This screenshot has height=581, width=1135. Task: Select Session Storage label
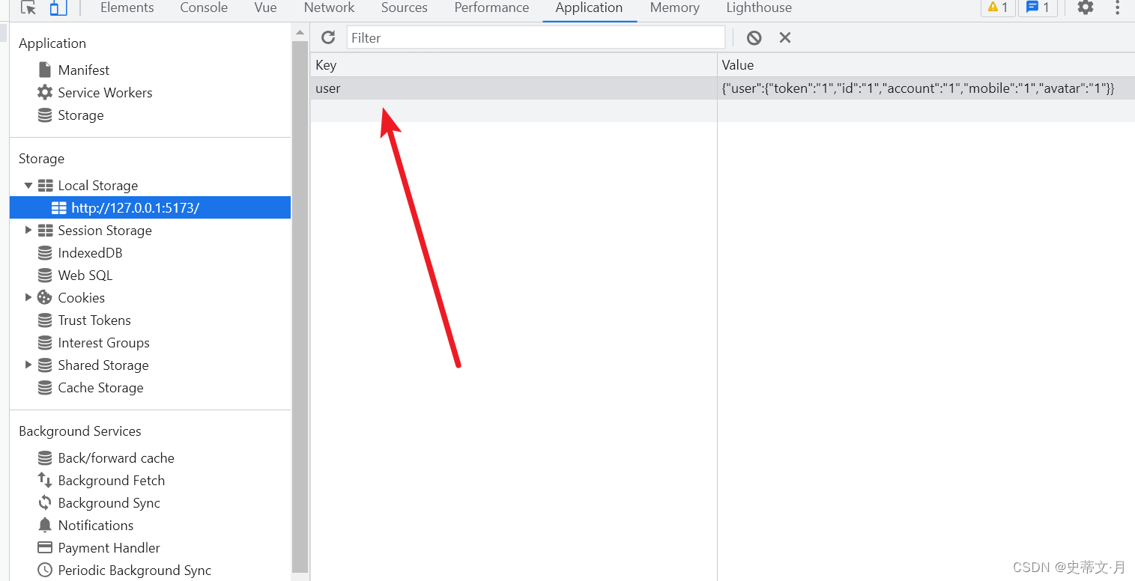tap(105, 230)
